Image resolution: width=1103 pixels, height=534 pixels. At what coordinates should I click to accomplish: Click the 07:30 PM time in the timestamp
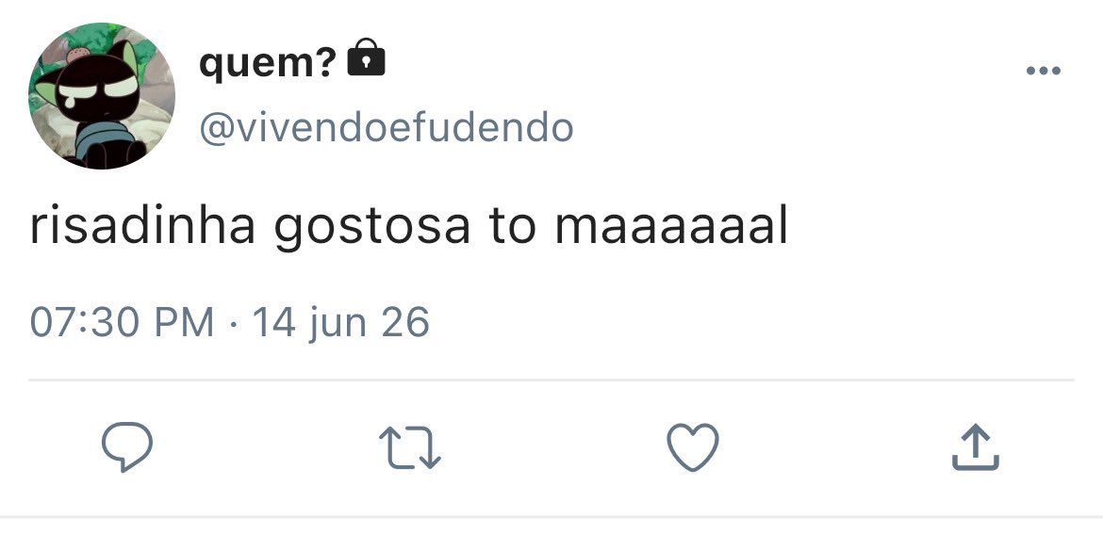(122, 322)
